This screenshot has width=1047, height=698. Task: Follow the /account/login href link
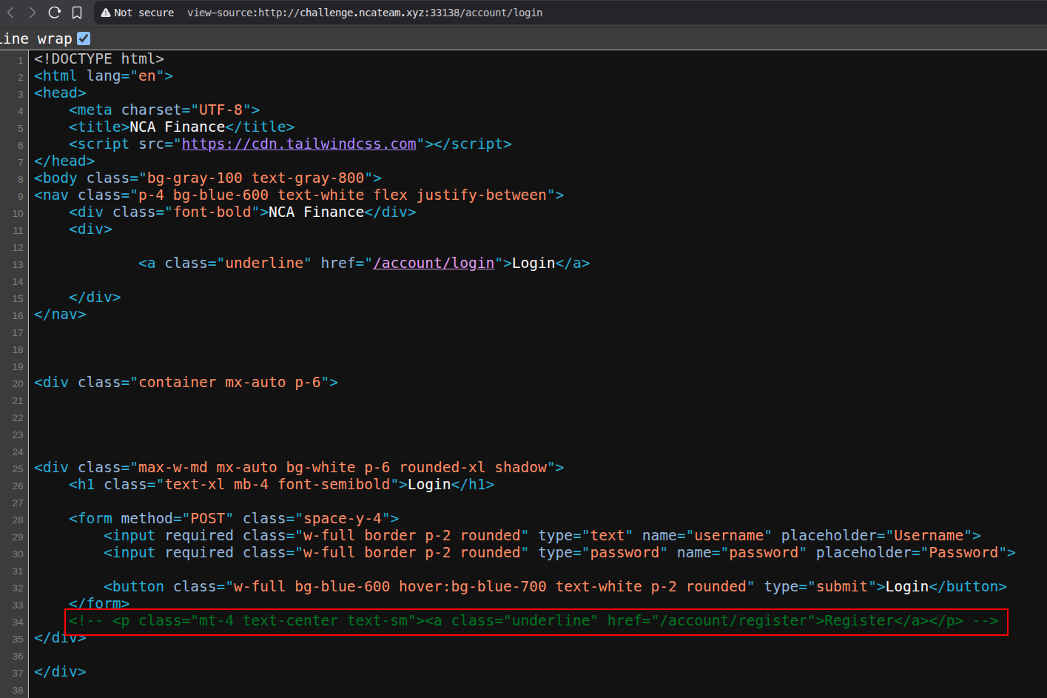(x=434, y=264)
